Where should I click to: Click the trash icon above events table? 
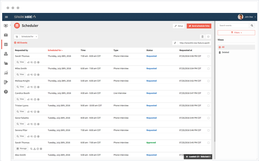(x=203, y=37)
